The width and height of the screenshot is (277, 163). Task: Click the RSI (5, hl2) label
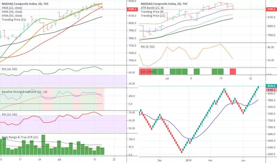pos(148,47)
